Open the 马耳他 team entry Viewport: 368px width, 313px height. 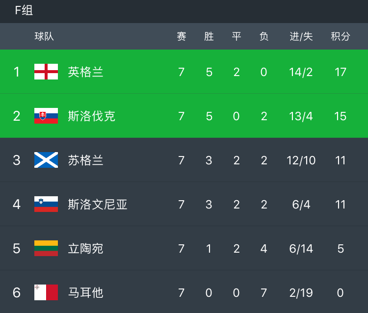(86, 292)
